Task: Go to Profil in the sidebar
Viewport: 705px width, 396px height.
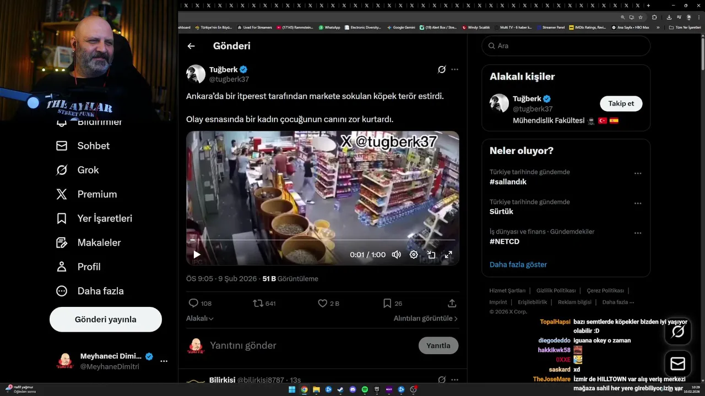Action: click(78, 267)
